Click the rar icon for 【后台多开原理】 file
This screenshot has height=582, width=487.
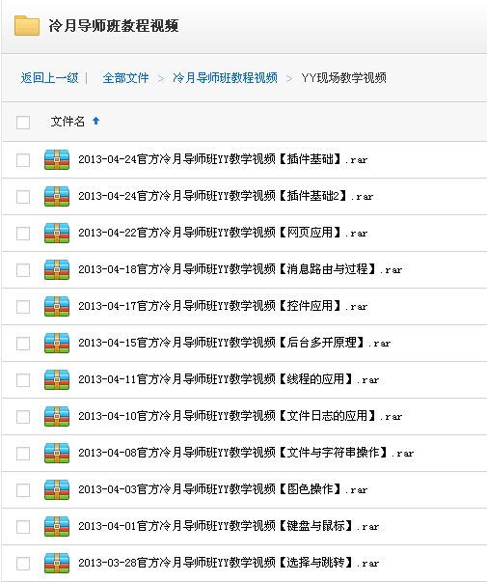(57, 343)
